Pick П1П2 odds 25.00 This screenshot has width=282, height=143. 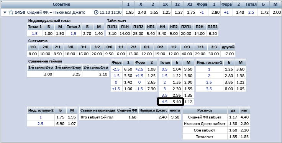pos(138,33)
